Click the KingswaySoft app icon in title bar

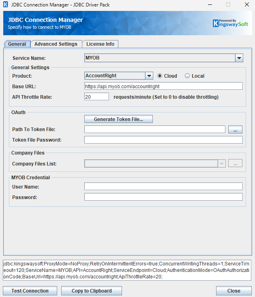tap(6, 4)
